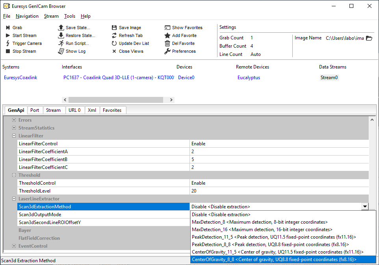
Task: Expand the Errors category
Action: tap(14, 120)
